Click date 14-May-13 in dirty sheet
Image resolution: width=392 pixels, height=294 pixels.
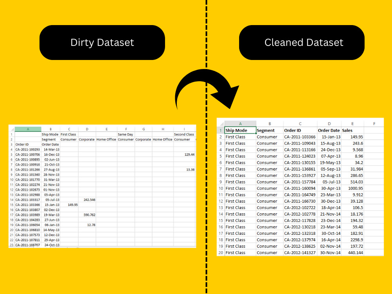coord(50,230)
